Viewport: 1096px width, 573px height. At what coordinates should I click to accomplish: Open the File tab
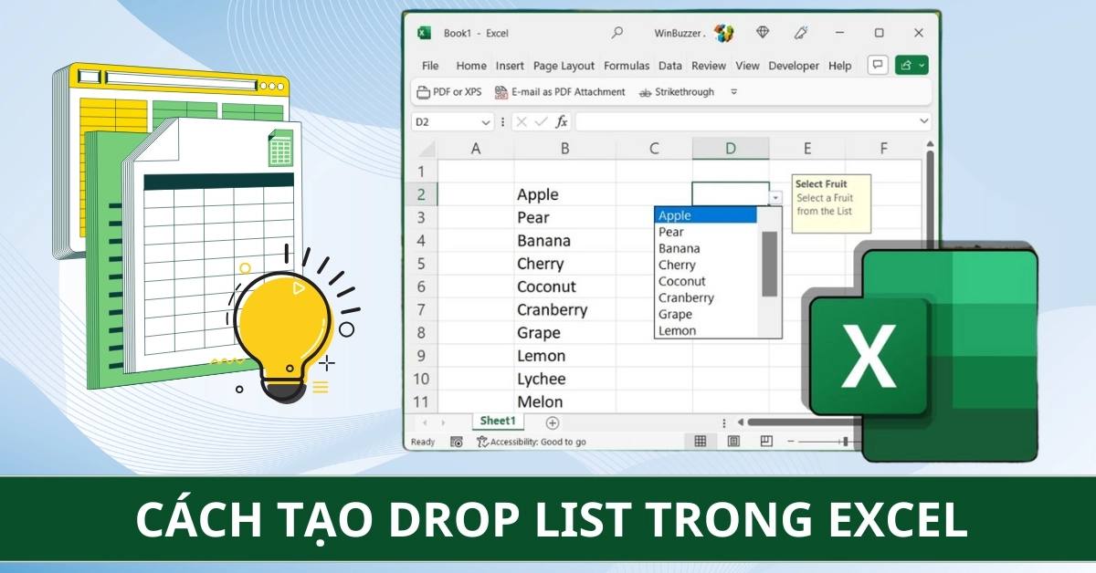pos(430,66)
